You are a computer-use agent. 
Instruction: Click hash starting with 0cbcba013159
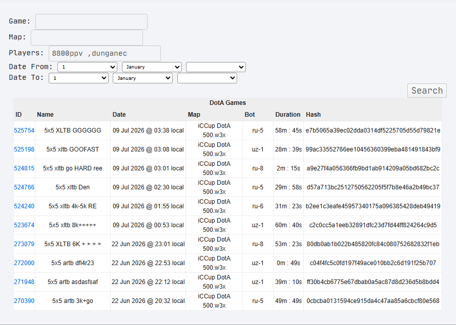pyautogui.click(x=373, y=301)
